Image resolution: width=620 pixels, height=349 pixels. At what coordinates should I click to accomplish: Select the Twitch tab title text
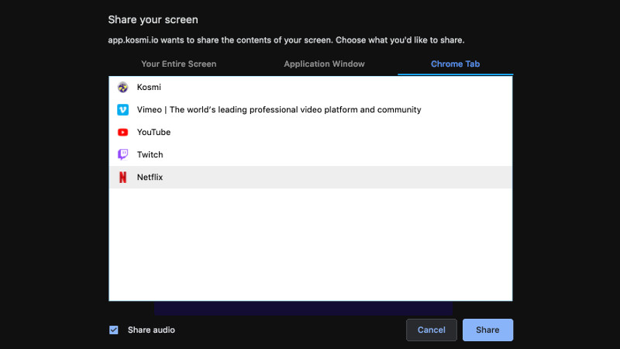[x=150, y=155]
